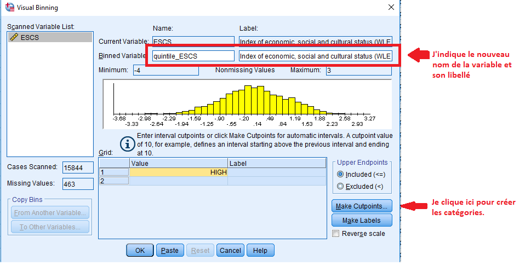Click the Label cell of grid row 1

277,172
